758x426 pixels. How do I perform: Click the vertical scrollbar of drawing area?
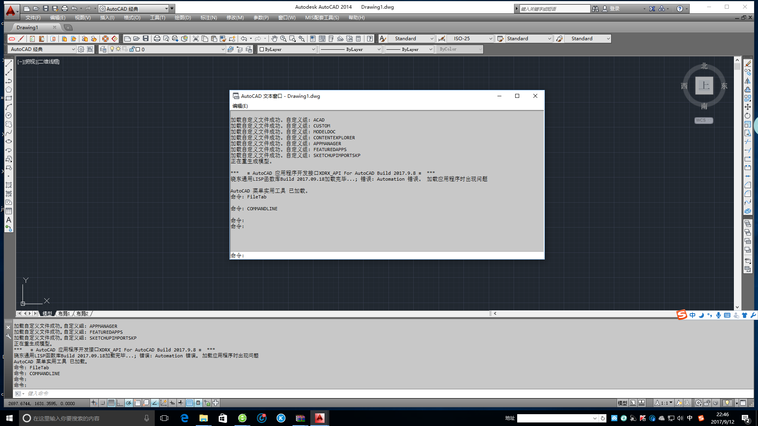[737, 183]
